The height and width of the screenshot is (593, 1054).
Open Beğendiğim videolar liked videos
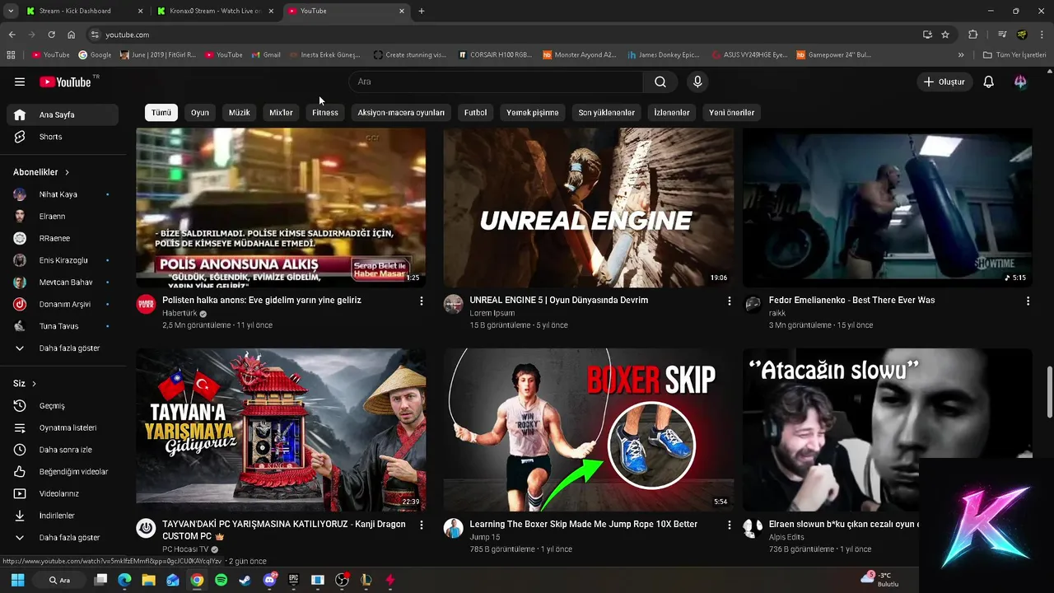63,472
